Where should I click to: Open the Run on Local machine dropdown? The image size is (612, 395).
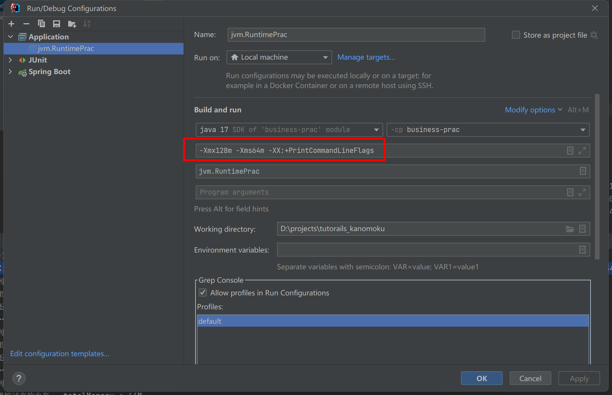click(279, 57)
